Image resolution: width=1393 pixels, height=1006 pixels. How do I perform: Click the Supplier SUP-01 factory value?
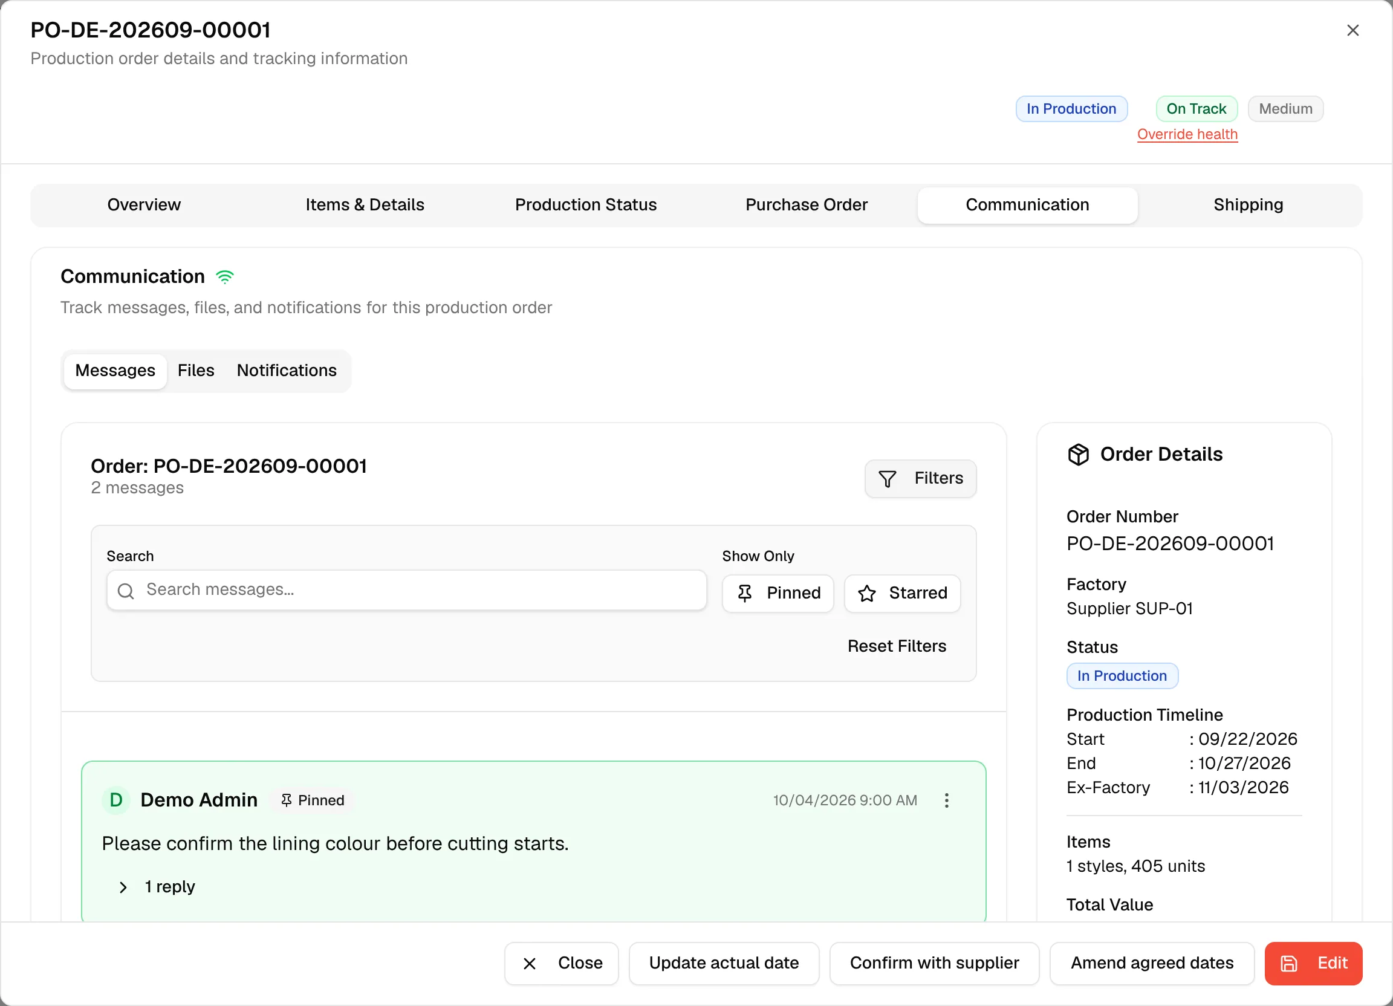pyautogui.click(x=1129, y=609)
